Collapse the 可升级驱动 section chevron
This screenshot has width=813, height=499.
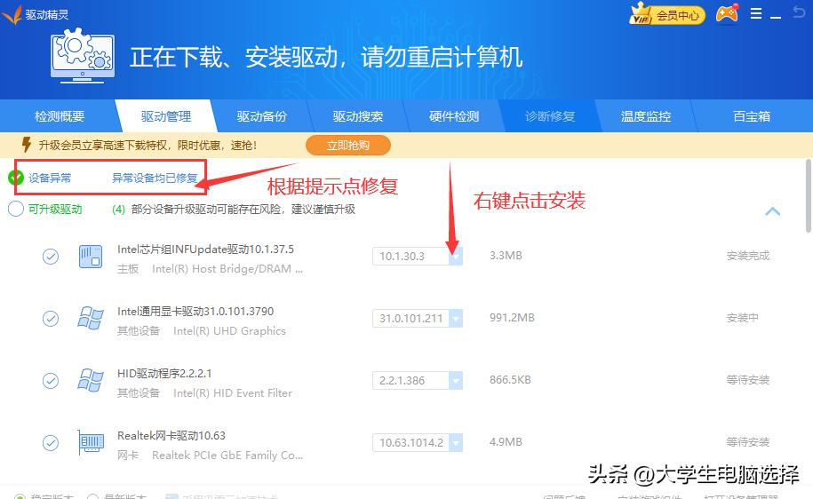[x=772, y=211]
